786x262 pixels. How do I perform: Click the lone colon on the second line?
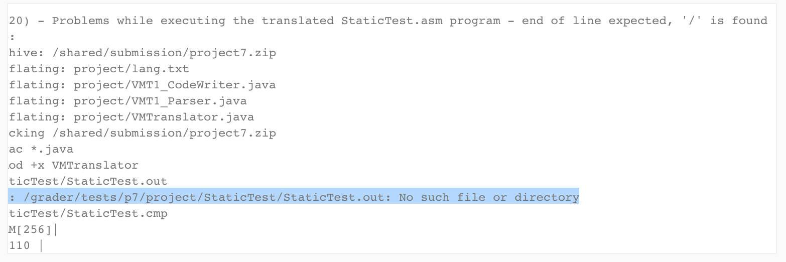pyautogui.click(x=12, y=37)
